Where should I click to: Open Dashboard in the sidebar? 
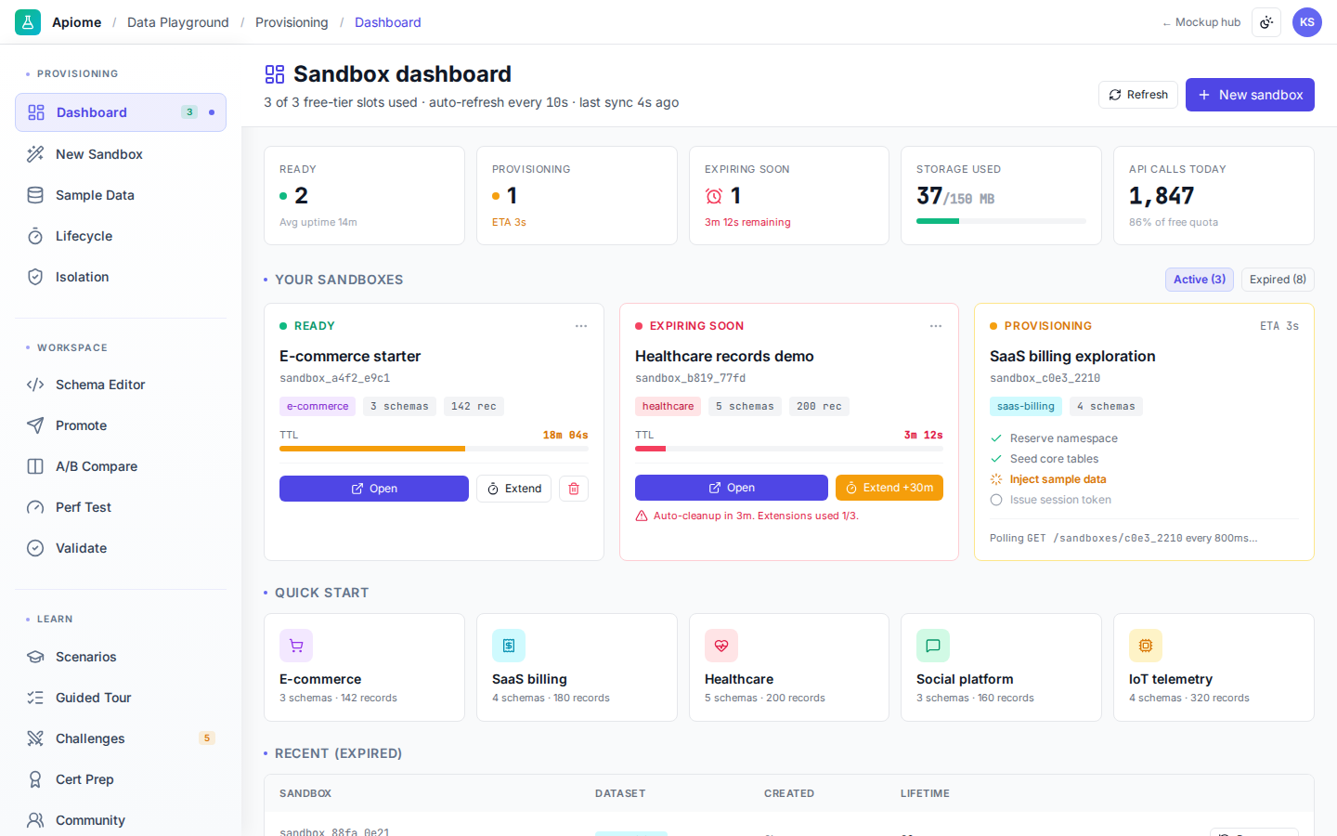(x=121, y=112)
